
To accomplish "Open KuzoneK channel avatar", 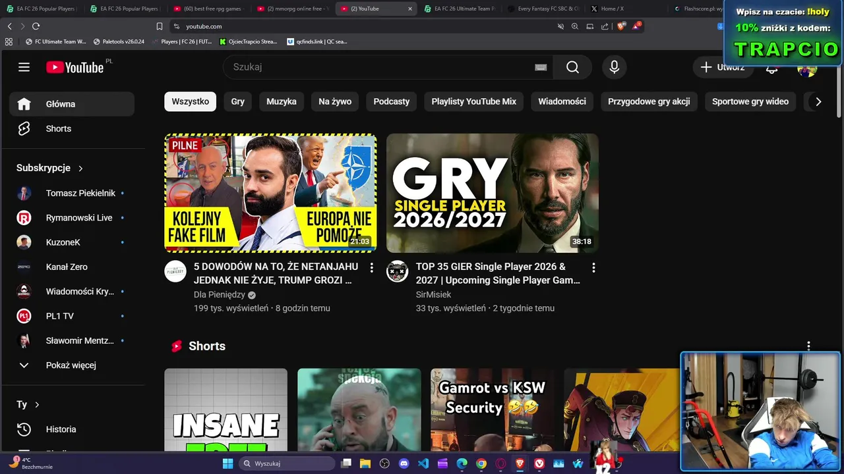I will click(x=24, y=242).
